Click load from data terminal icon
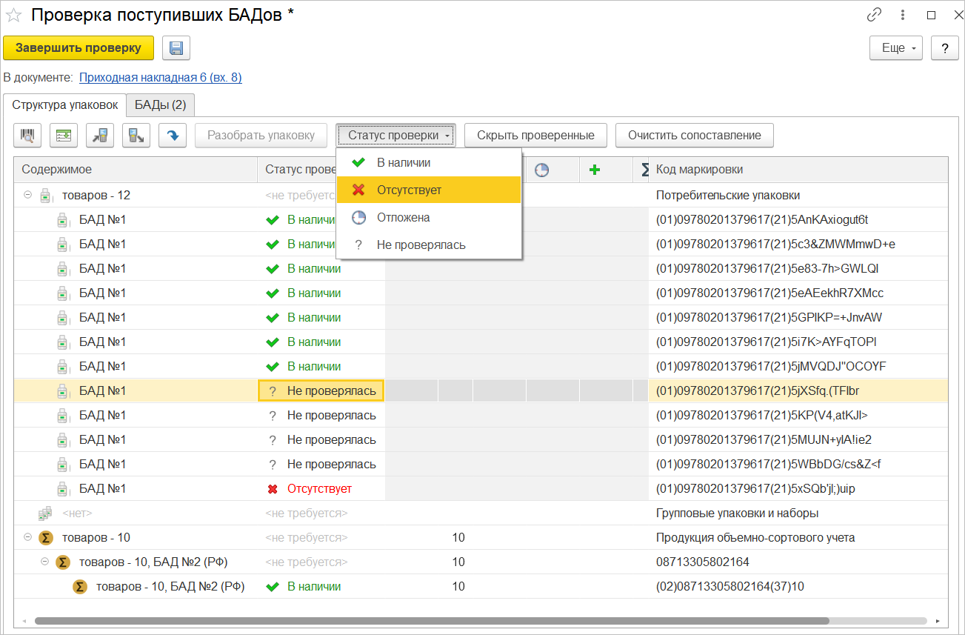 [x=100, y=136]
